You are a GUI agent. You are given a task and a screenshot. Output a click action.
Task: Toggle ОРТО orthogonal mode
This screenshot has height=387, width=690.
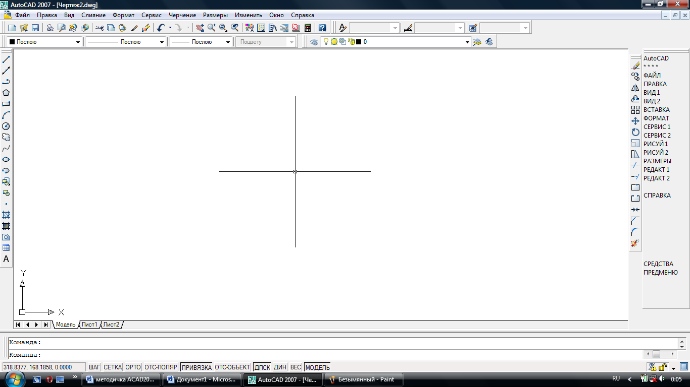[x=133, y=367]
